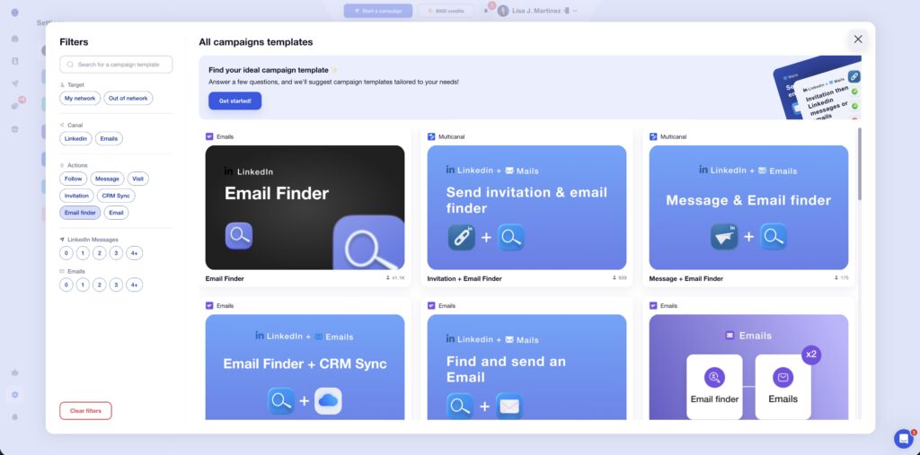Screen dimensions: 920x455
Task: Click the campaign template search field
Action: pyautogui.click(x=116, y=65)
